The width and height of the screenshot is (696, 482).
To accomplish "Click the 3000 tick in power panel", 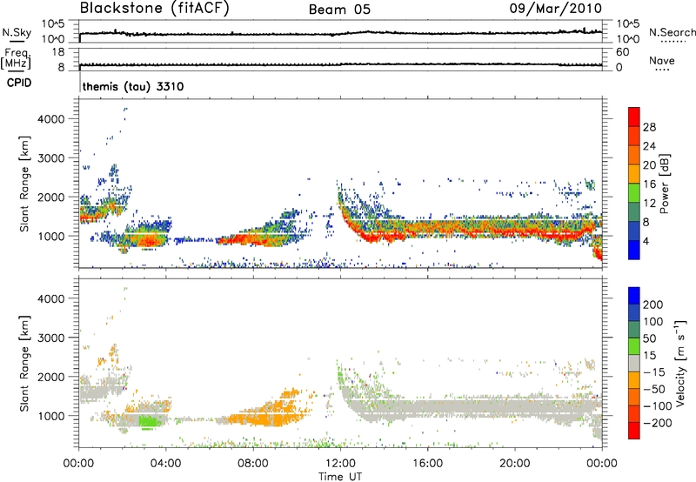I will pos(51,158).
